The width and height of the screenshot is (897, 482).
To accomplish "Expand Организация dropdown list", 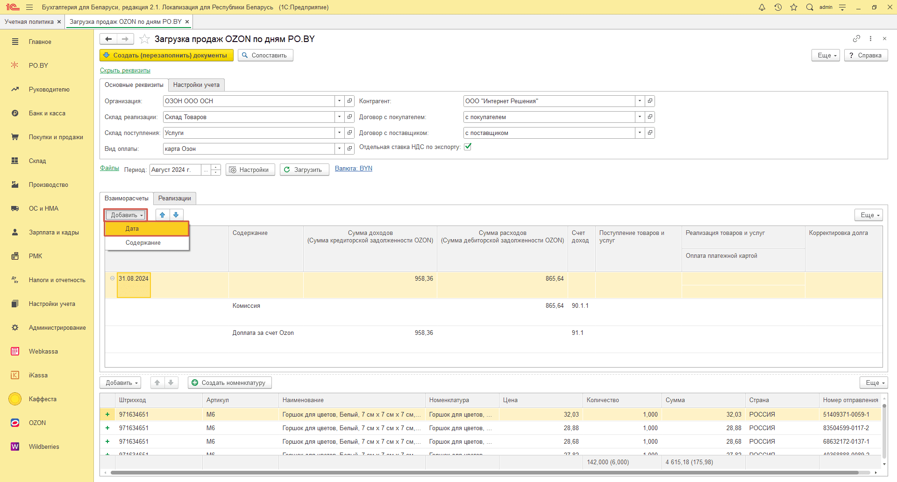I will (x=340, y=101).
